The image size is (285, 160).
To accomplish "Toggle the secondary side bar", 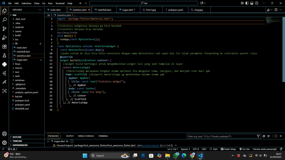I will click(x=256, y=3).
